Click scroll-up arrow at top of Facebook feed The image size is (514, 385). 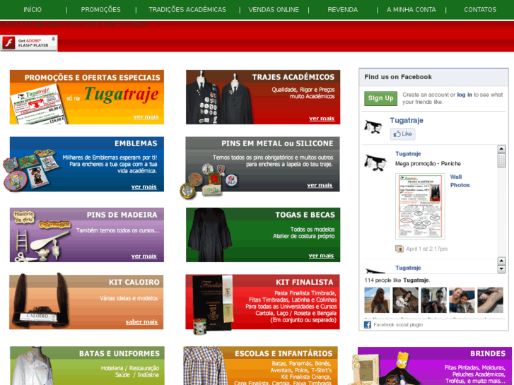coord(501,149)
